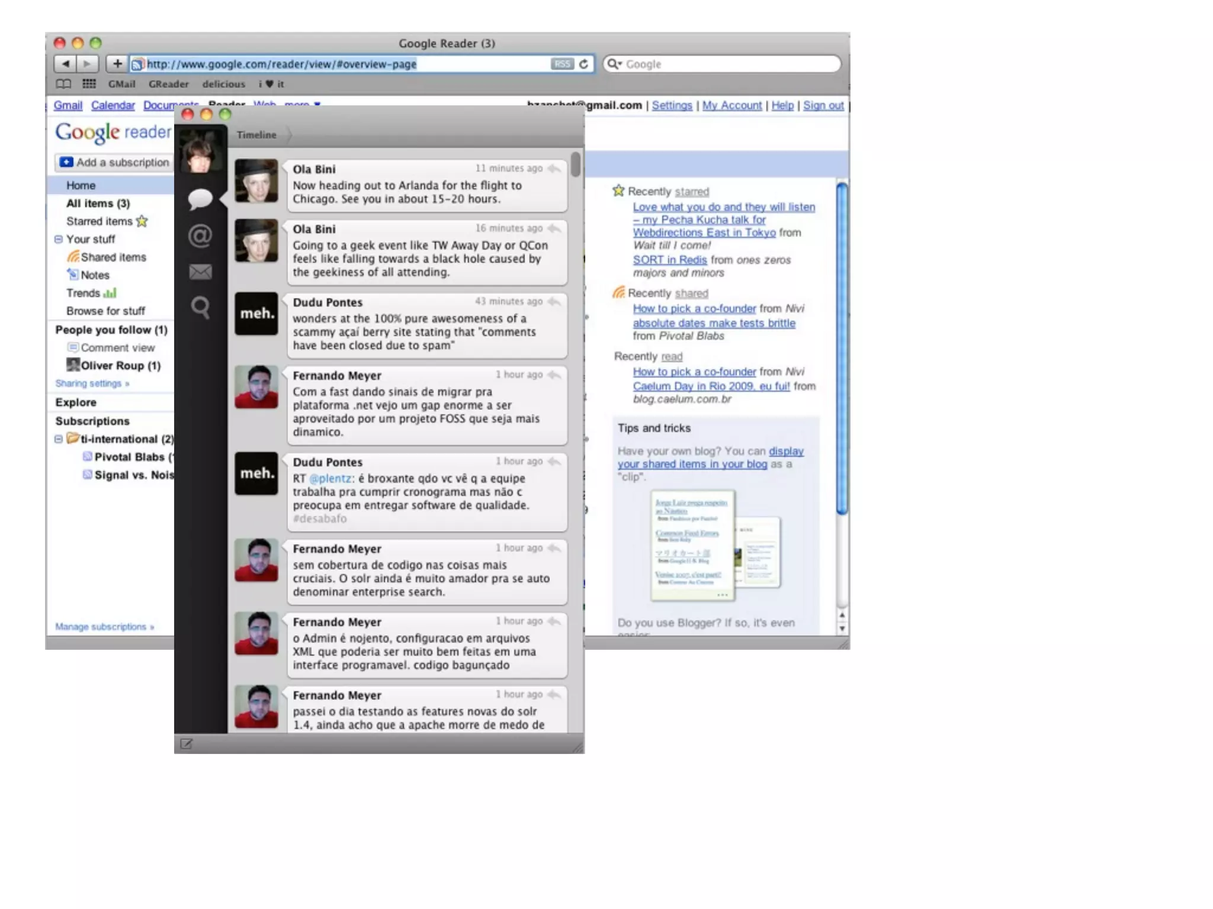
Task: Open the delicious bookmark bar item
Action: click(x=223, y=84)
